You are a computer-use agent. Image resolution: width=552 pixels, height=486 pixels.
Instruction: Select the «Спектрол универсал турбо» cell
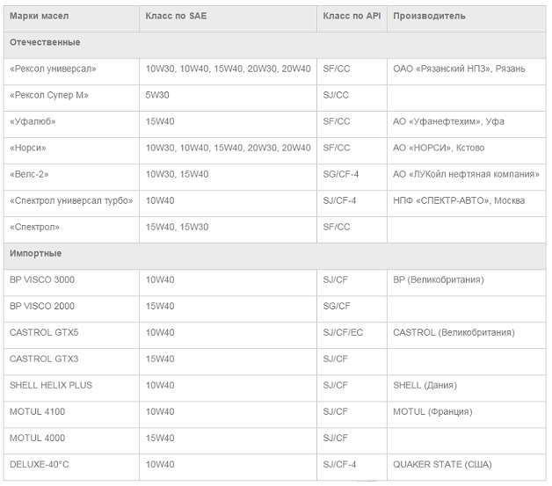pos(71,203)
